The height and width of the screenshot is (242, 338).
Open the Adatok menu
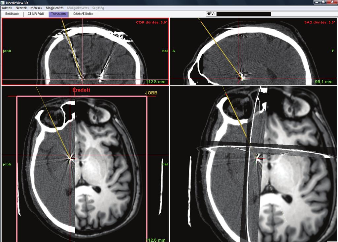click(7, 8)
